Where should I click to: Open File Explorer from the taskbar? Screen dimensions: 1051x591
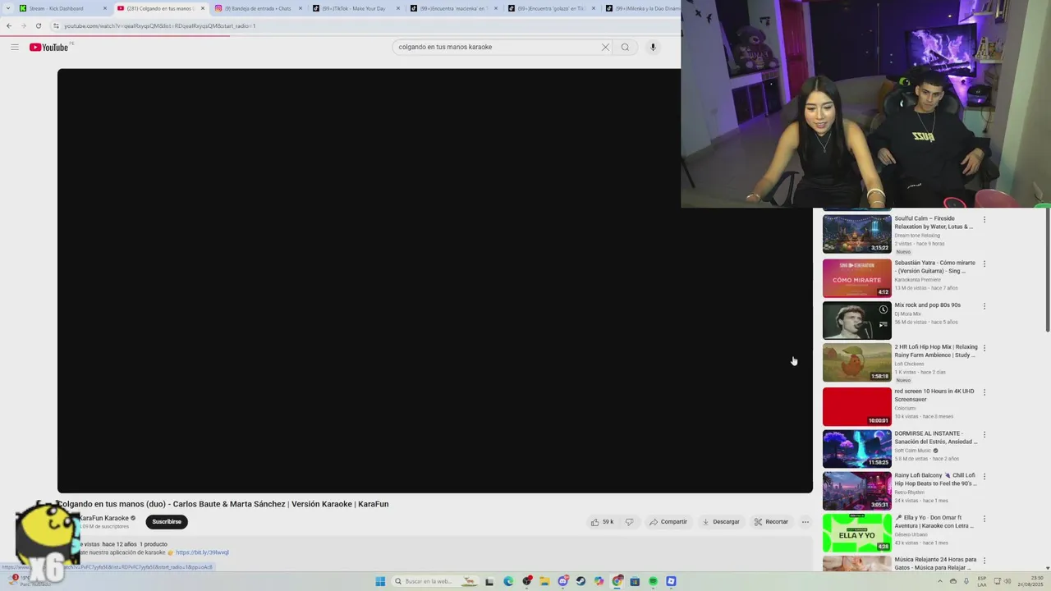coord(544,581)
